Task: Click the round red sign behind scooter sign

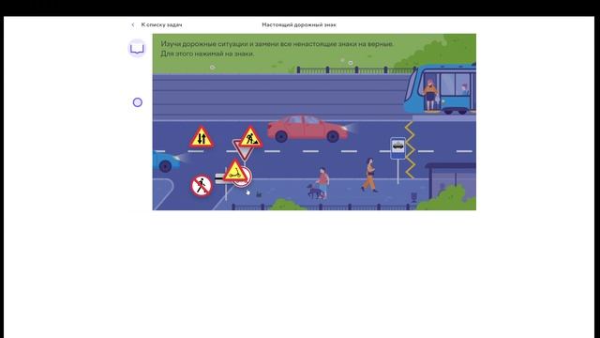Action: [247, 181]
